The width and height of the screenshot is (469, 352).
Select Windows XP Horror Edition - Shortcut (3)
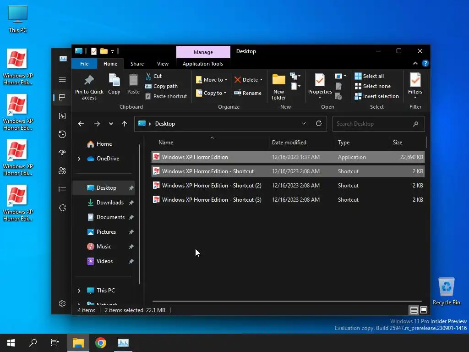coord(288,200)
